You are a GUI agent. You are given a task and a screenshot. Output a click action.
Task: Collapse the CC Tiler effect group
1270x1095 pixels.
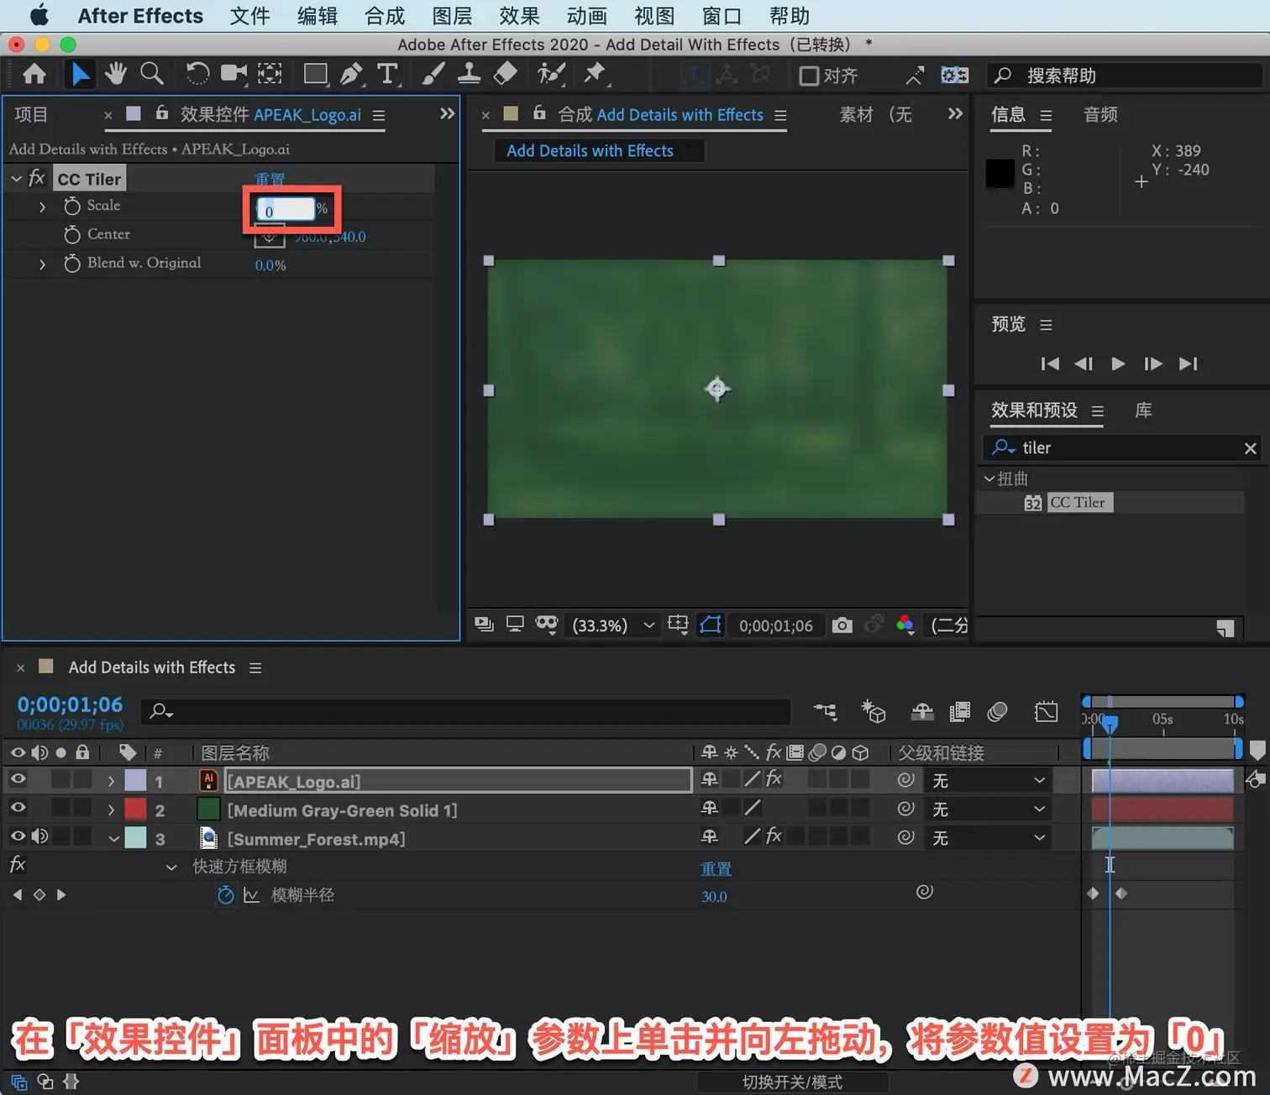pos(16,179)
